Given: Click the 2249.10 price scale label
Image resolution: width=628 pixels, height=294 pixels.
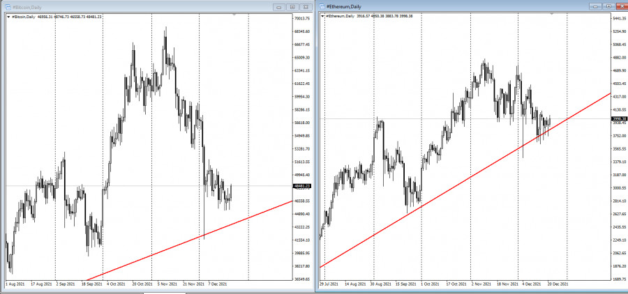Looking at the screenshot, I should tap(619, 240).
